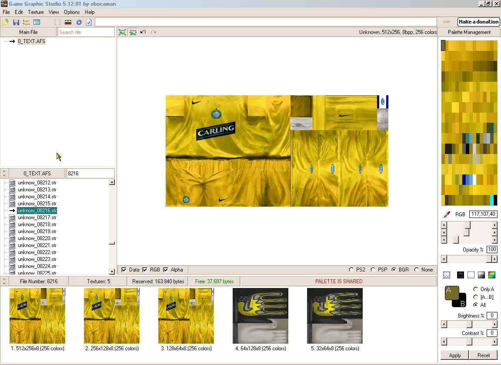The height and width of the screenshot is (365, 501).
Task: Click the rainbow gradient palette icon
Action: click(492, 275)
